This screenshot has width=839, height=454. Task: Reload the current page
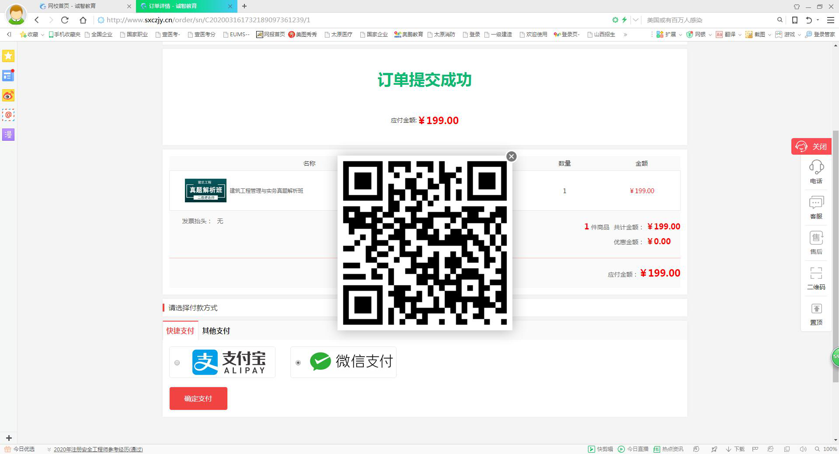[x=65, y=20]
